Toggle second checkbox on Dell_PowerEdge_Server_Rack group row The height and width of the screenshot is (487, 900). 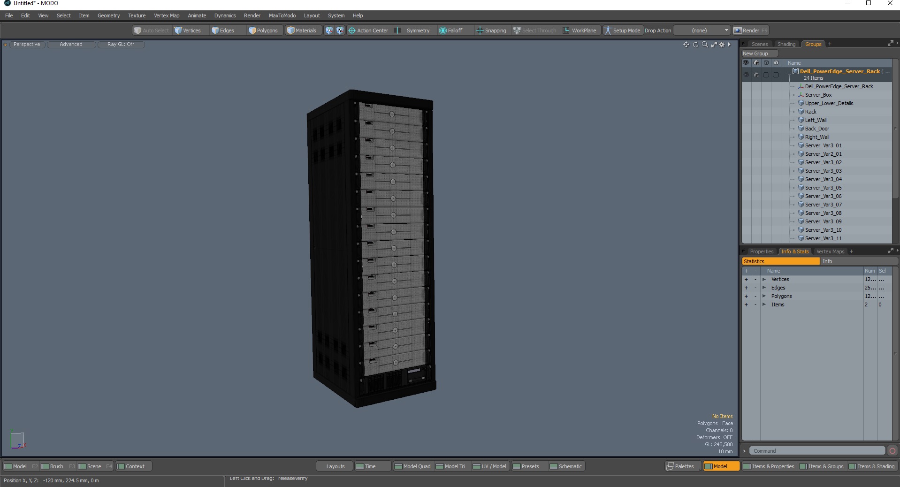click(776, 75)
